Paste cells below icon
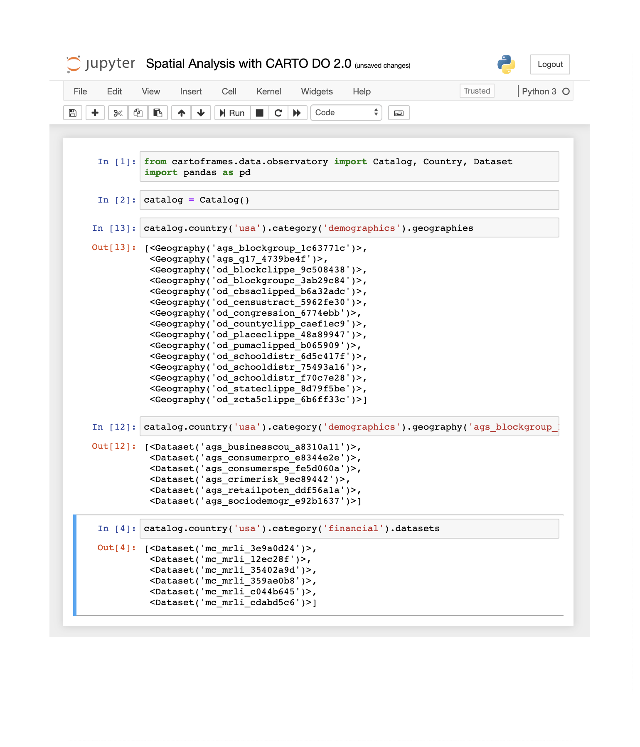 pos(158,113)
